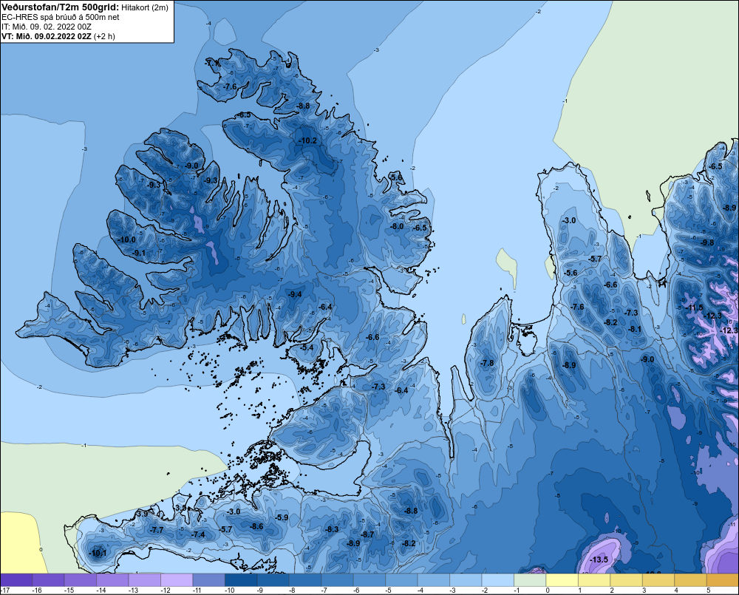
Task: Click the legend swatch between -11 and -10
Action: coord(209,580)
